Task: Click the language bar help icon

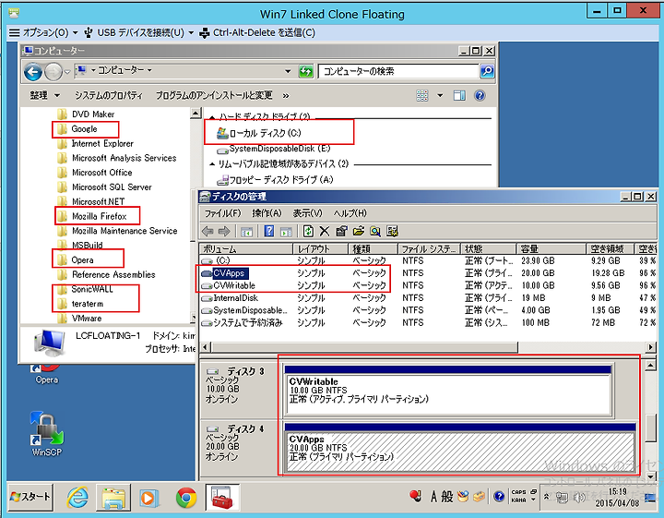Action: coord(499,496)
